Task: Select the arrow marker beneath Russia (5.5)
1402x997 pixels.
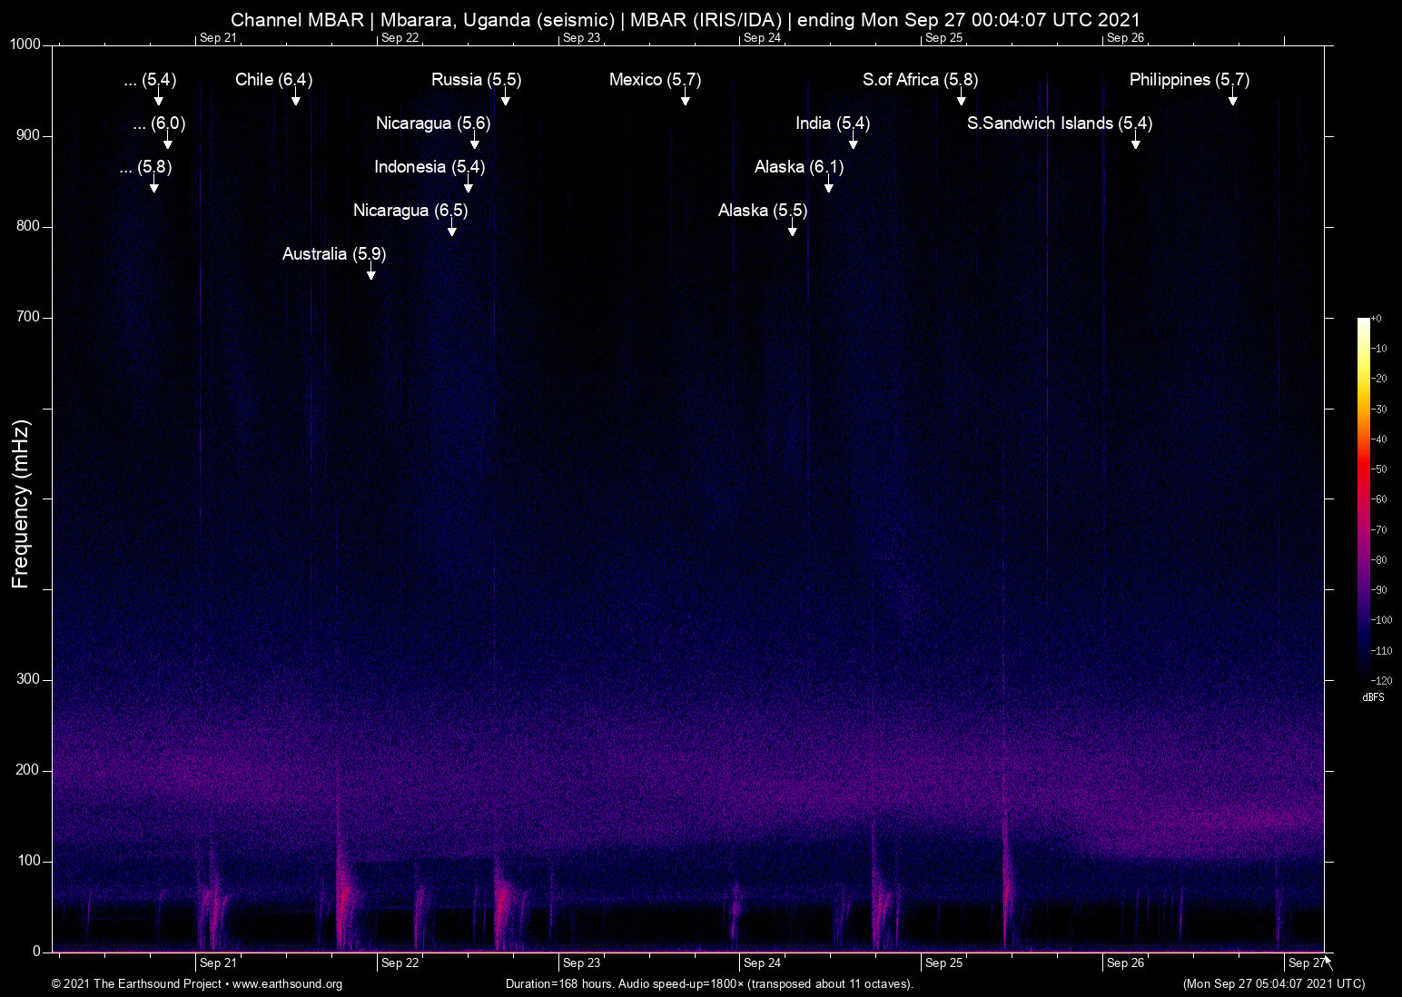Action: coord(505,99)
